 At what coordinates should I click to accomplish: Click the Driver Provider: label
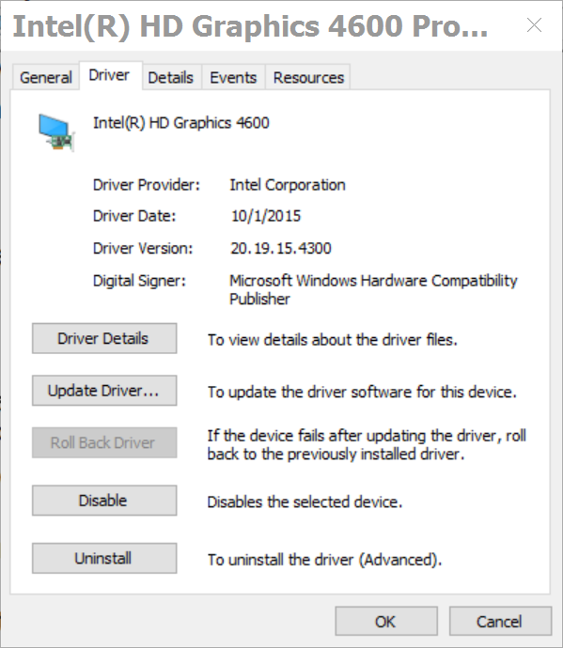click(x=147, y=185)
